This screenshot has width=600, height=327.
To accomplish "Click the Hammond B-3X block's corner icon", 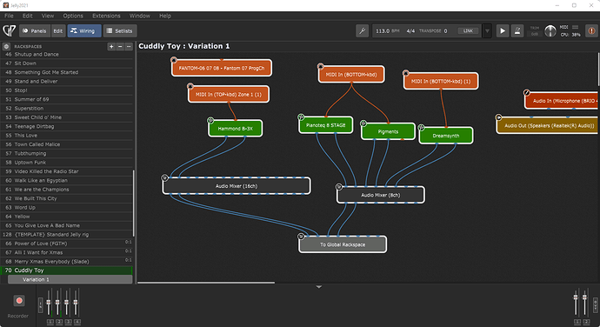I will coord(210,120).
